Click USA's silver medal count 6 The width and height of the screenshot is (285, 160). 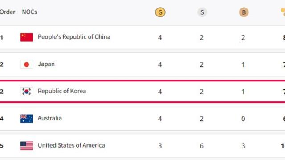point(201,146)
